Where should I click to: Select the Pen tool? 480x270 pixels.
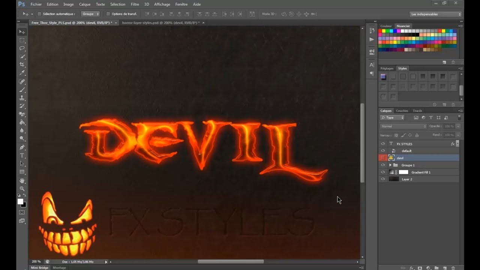(x=22, y=147)
